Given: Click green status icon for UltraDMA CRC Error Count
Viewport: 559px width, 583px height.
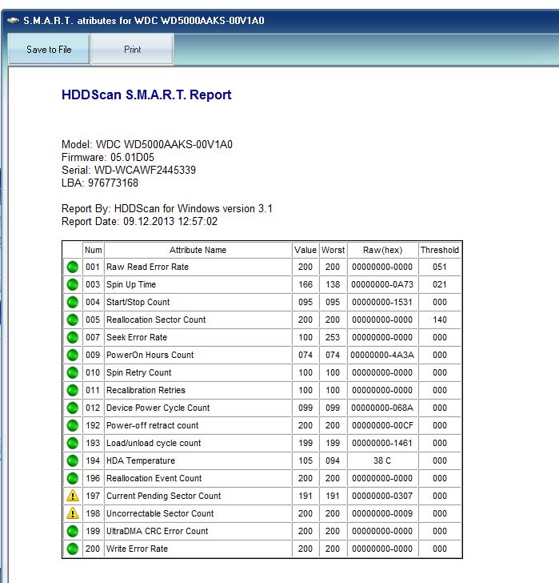Looking at the screenshot, I should pyautogui.click(x=73, y=531).
